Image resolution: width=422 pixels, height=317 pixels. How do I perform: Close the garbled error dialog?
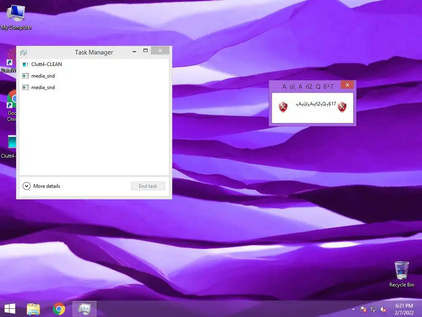(347, 85)
